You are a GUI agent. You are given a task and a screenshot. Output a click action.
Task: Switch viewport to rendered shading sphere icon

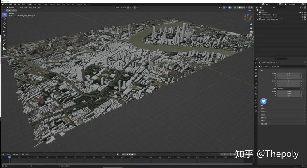244,7
